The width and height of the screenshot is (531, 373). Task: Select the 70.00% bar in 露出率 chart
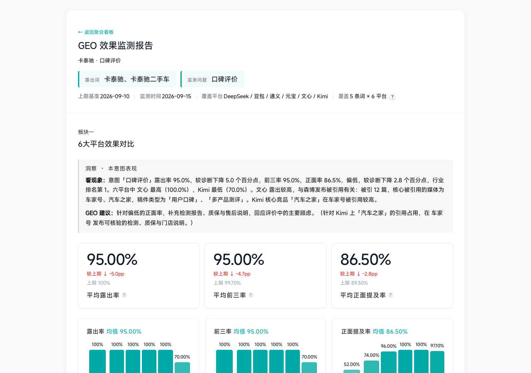point(182,368)
